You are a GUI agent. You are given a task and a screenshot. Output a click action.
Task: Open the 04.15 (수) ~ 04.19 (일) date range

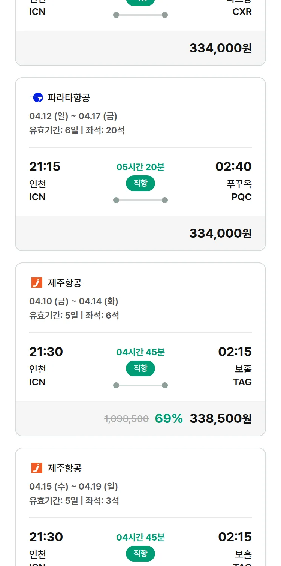(x=73, y=487)
